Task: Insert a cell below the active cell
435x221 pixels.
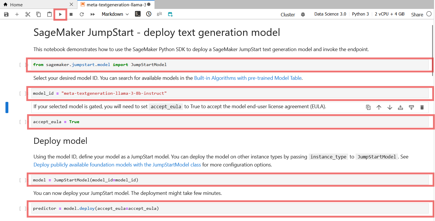Action: pos(411,107)
